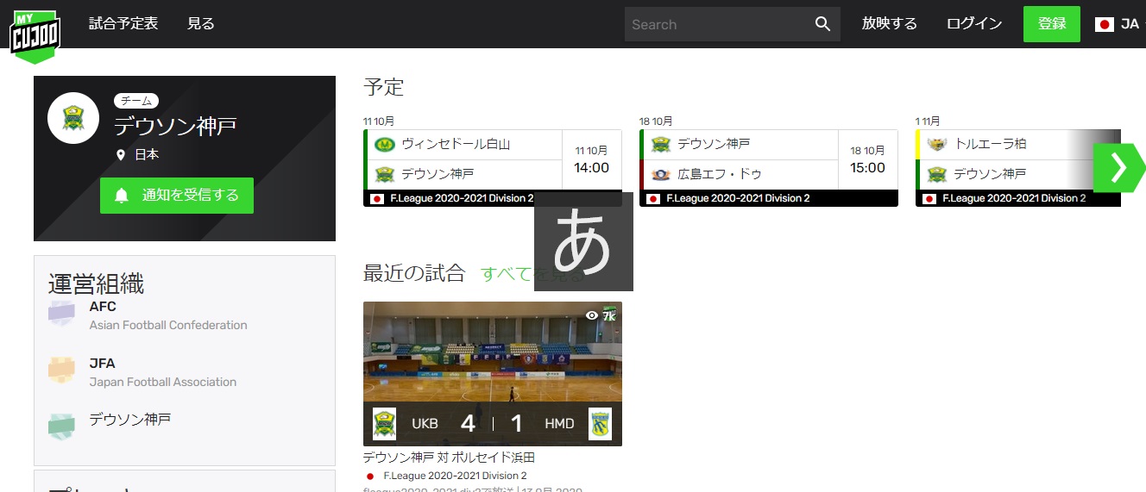Click Japan Football Association text
Image resolution: width=1146 pixels, height=492 pixels.
click(163, 382)
